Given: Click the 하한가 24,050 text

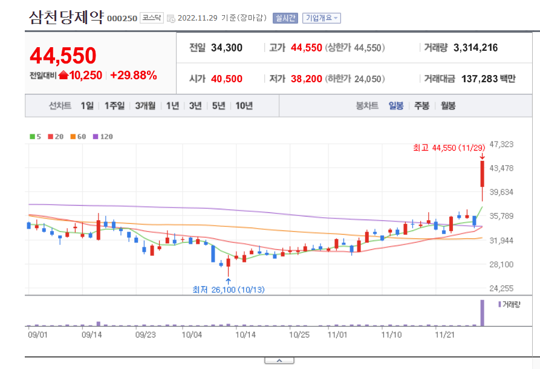Looking at the screenshot, I should point(355,79).
